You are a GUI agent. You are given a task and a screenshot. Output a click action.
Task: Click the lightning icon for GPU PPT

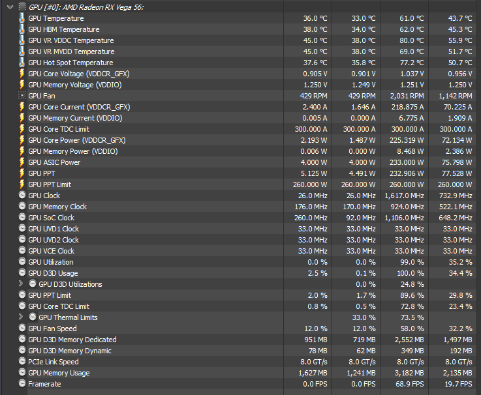(22, 173)
